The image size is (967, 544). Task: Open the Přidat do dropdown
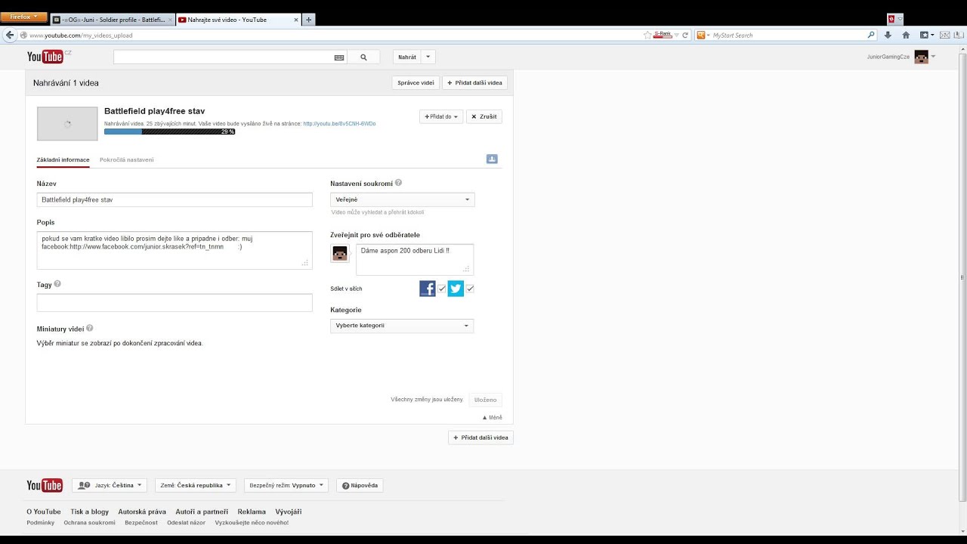[x=441, y=116]
